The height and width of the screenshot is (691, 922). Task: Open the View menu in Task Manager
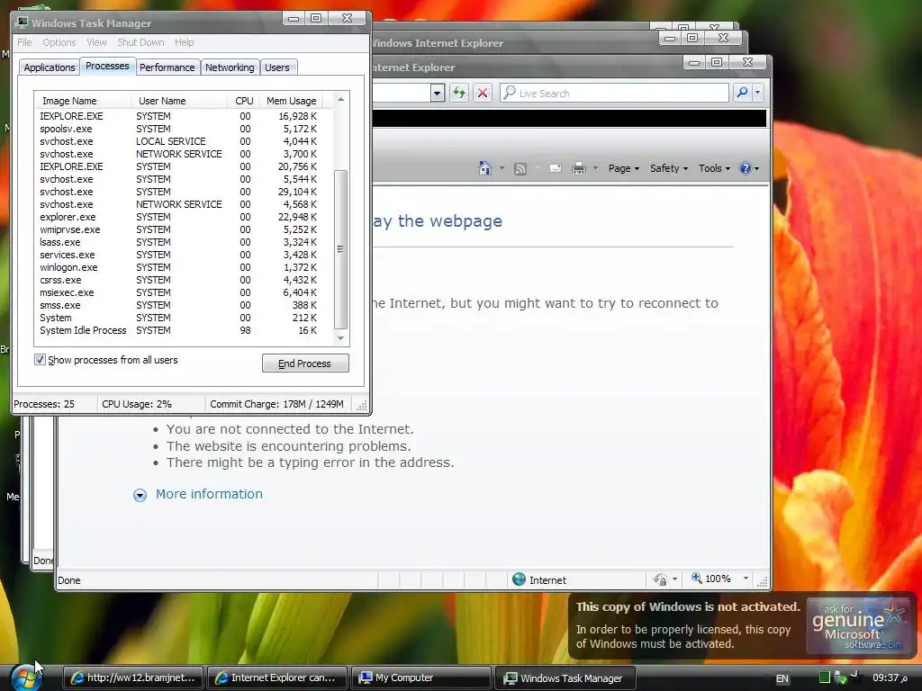[x=96, y=42]
